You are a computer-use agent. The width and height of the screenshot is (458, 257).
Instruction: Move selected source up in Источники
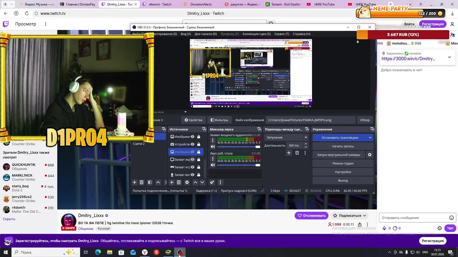click(195, 182)
